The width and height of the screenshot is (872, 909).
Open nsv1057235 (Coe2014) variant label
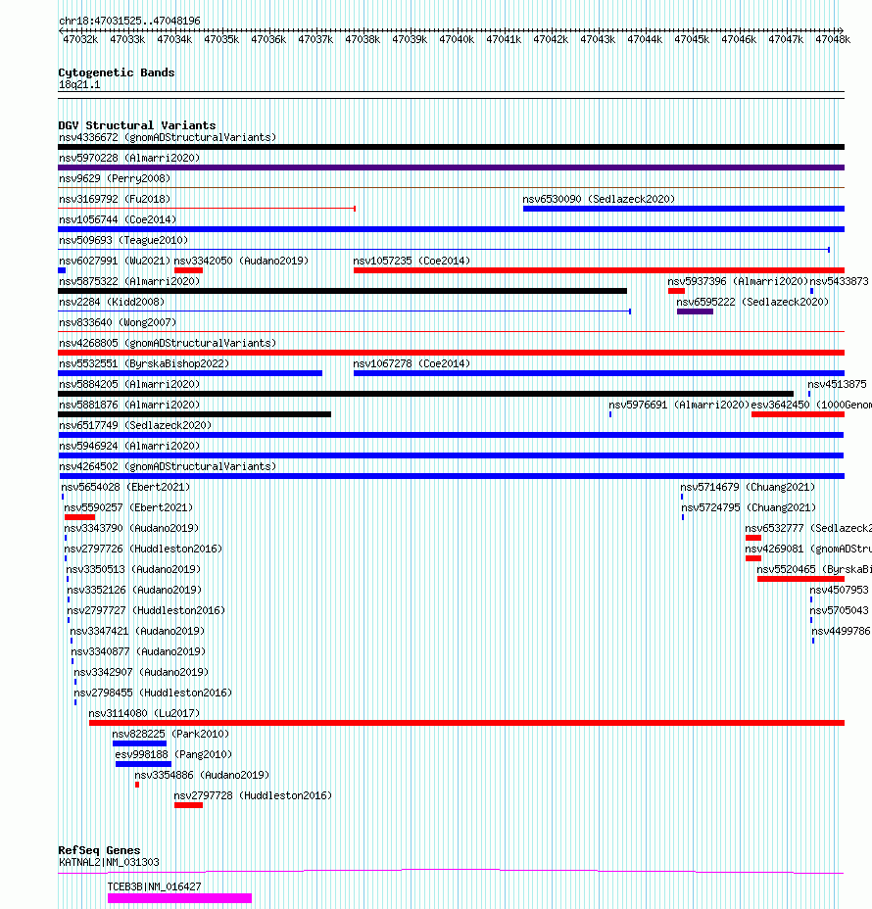click(x=412, y=261)
